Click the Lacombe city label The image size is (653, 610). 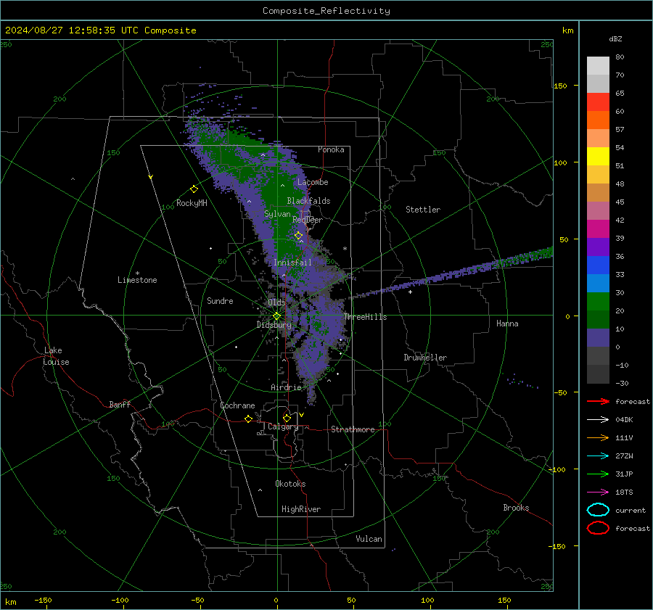point(313,182)
